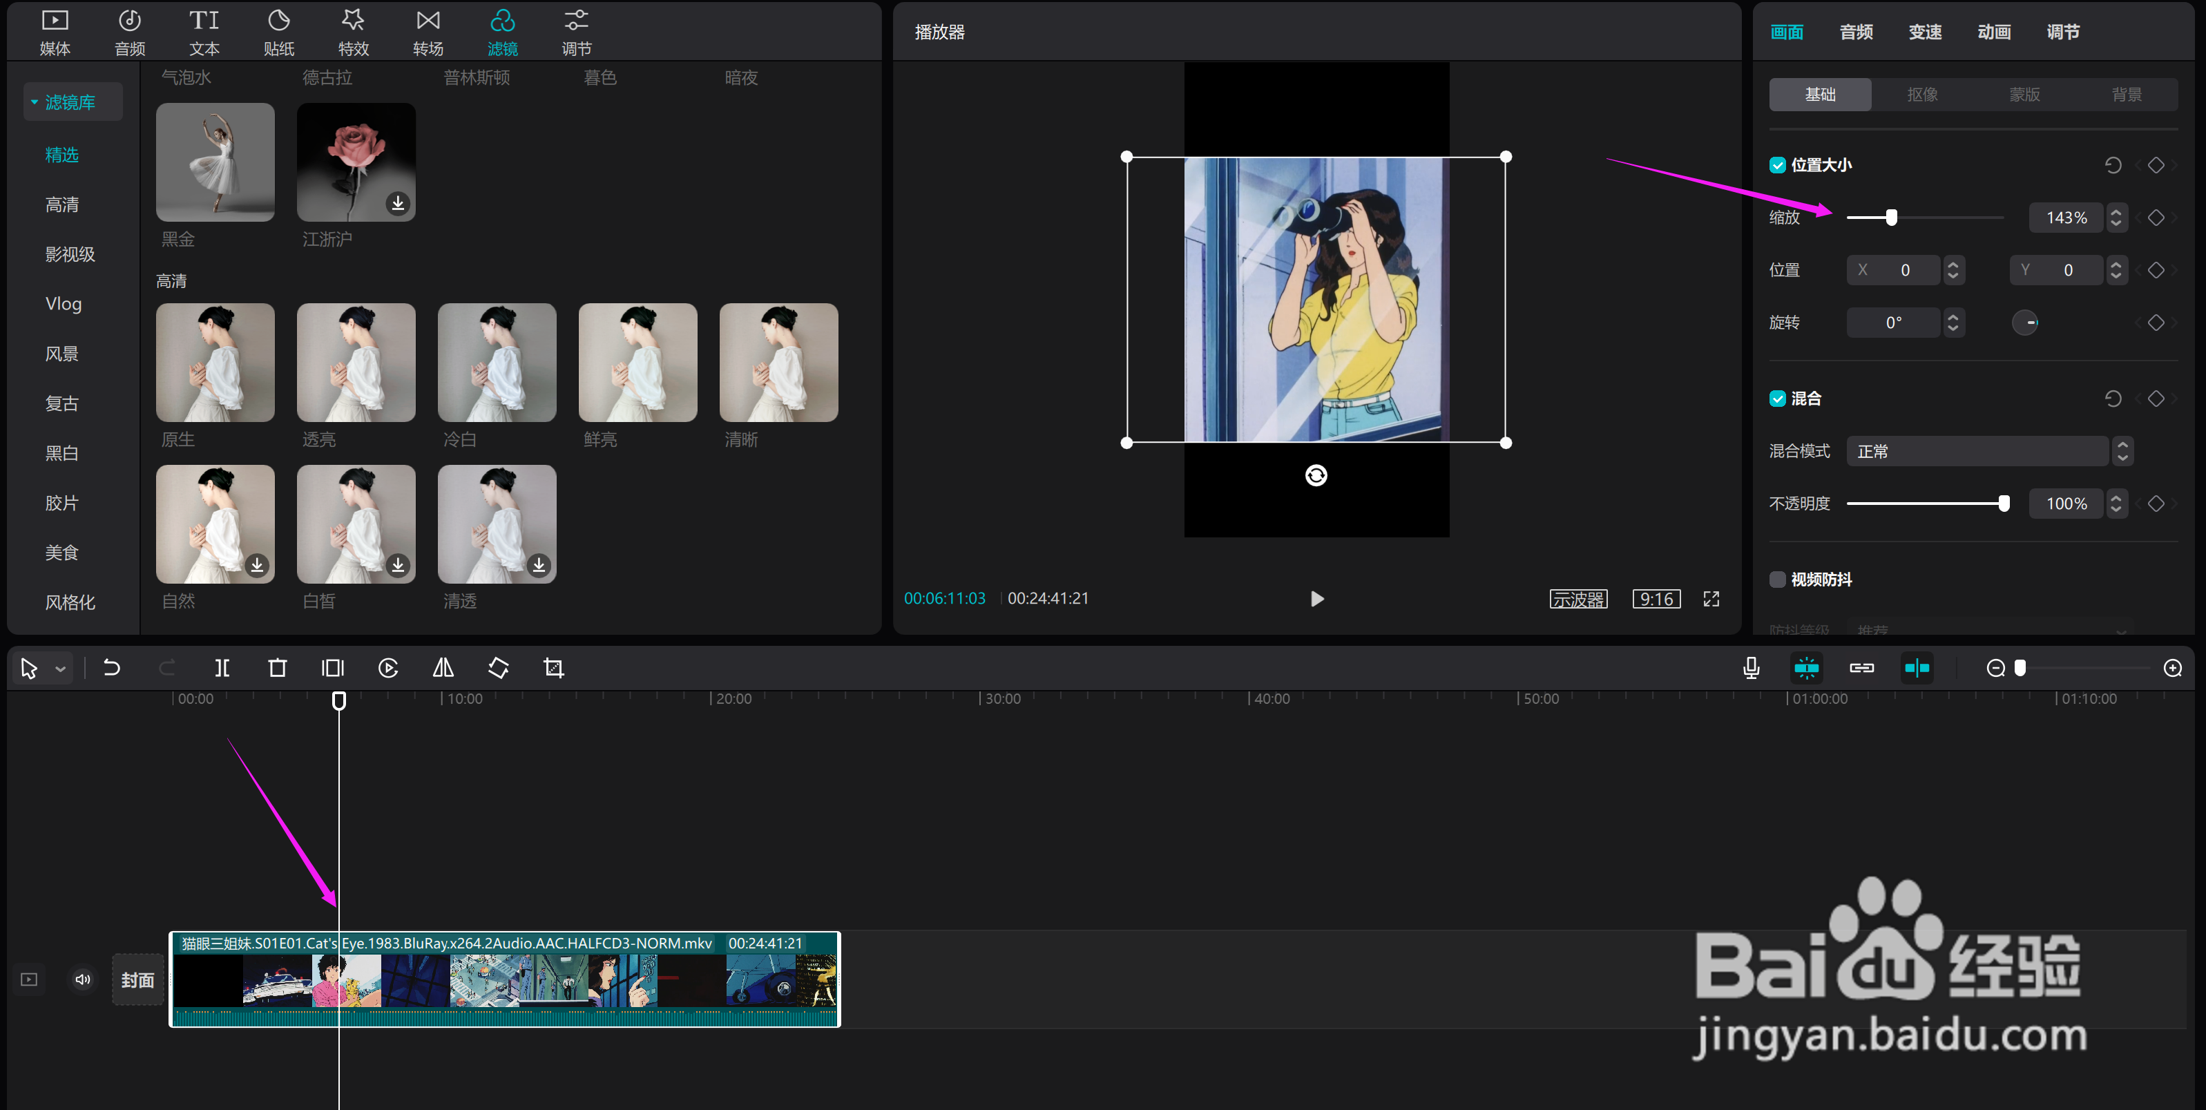Open the selection tool mode dropdown arrow
2206x1110 pixels.
pyautogui.click(x=61, y=669)
